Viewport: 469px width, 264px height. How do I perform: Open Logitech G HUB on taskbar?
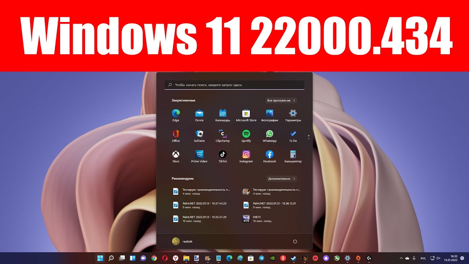tap(369, 258)
